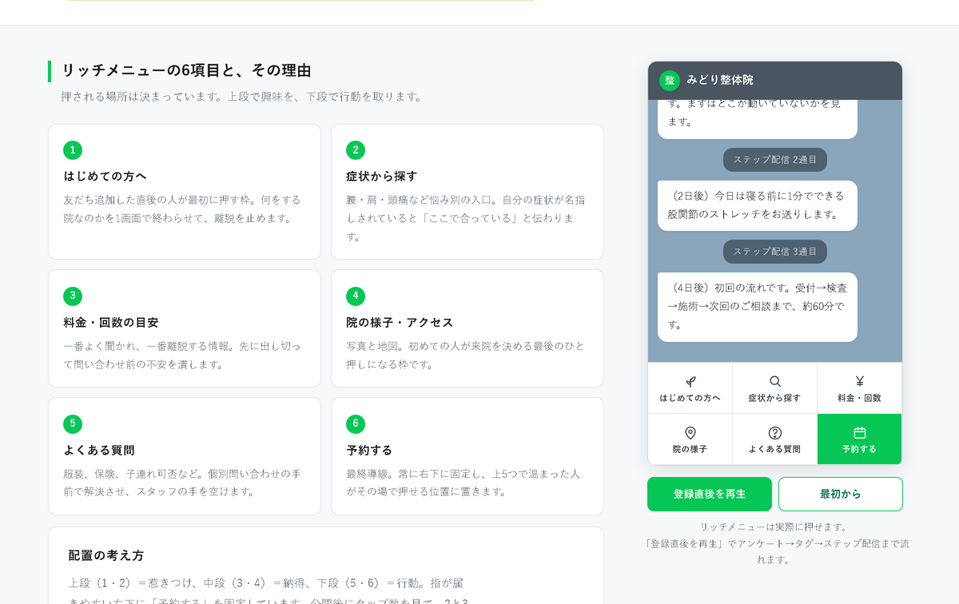Click the ステップ配信 3通目 chat label
Image resolution: width=959 pixels, height=604 pixels.
point(775,252)
